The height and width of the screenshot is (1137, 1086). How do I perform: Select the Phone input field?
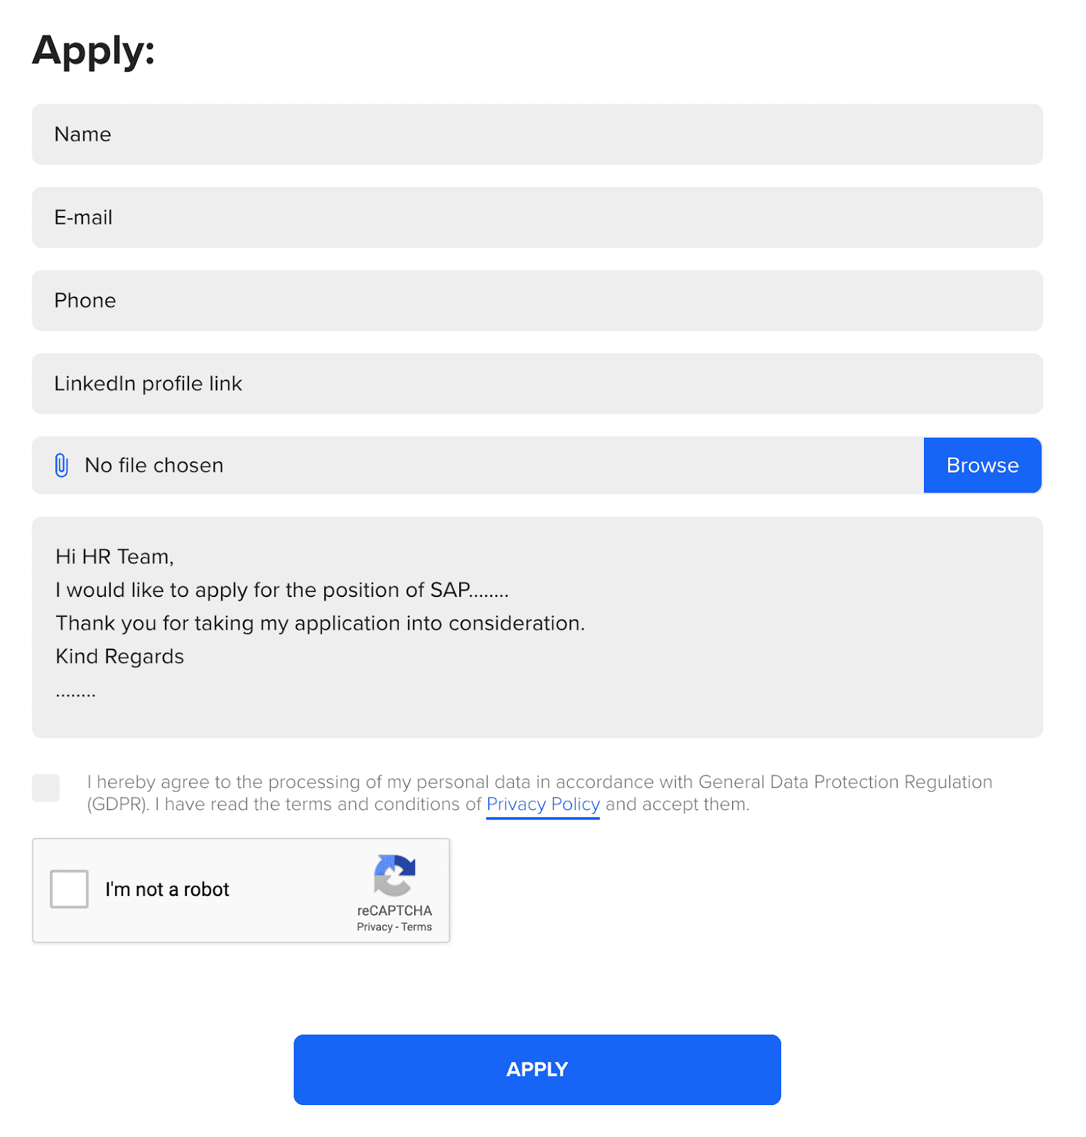point(537,301)
